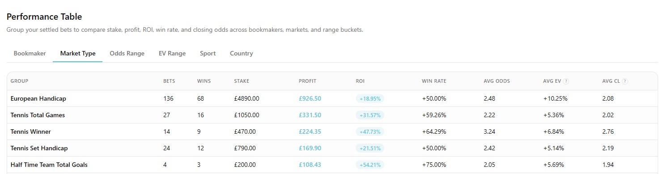Switch to the EV Range tab
Screen dimensions: 663x174
pyautogui.click(x=172, y=53)
